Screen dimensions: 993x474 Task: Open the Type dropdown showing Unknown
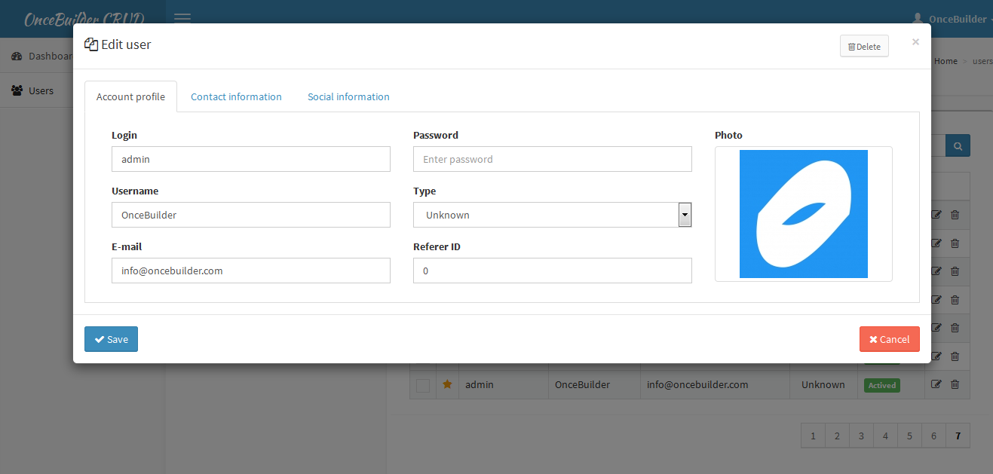click(553, 215)
